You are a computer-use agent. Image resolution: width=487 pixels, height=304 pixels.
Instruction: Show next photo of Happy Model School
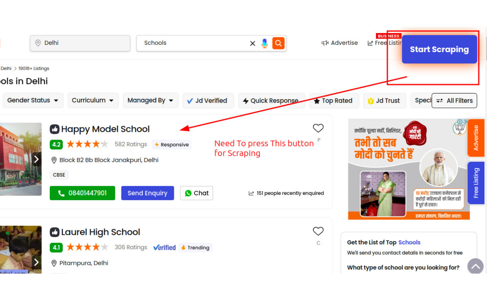[x=37, y=159]
